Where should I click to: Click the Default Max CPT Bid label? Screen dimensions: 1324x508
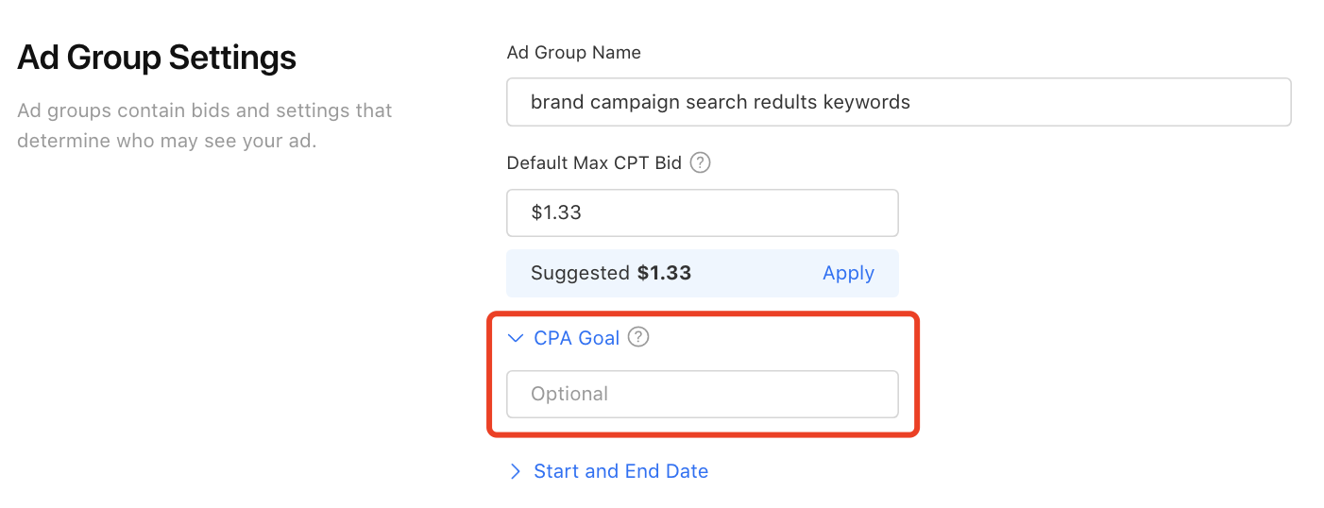point(594,162)
